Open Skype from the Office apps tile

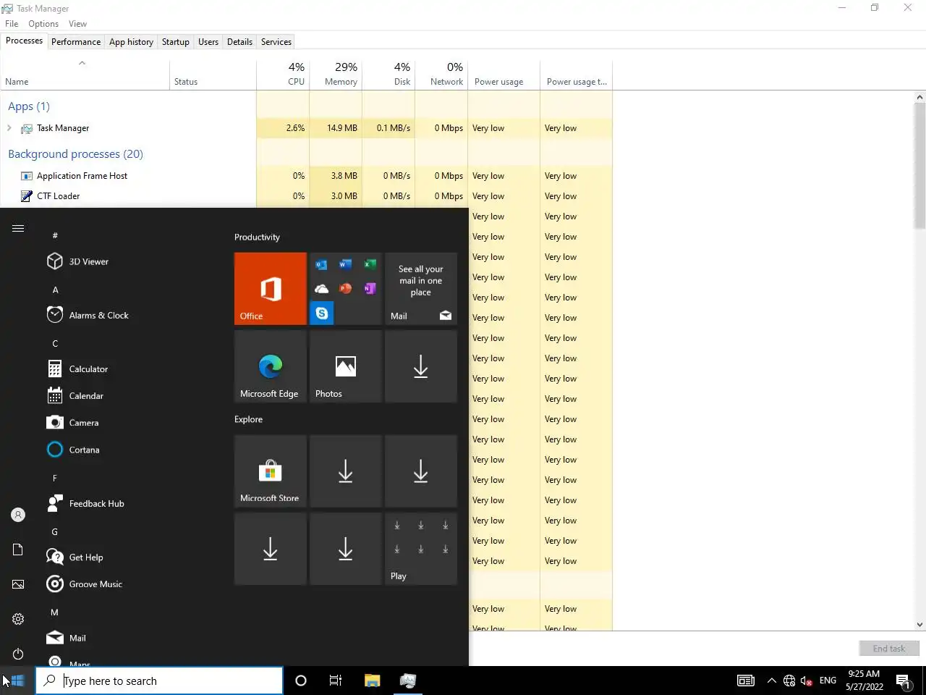click(322, 313)
